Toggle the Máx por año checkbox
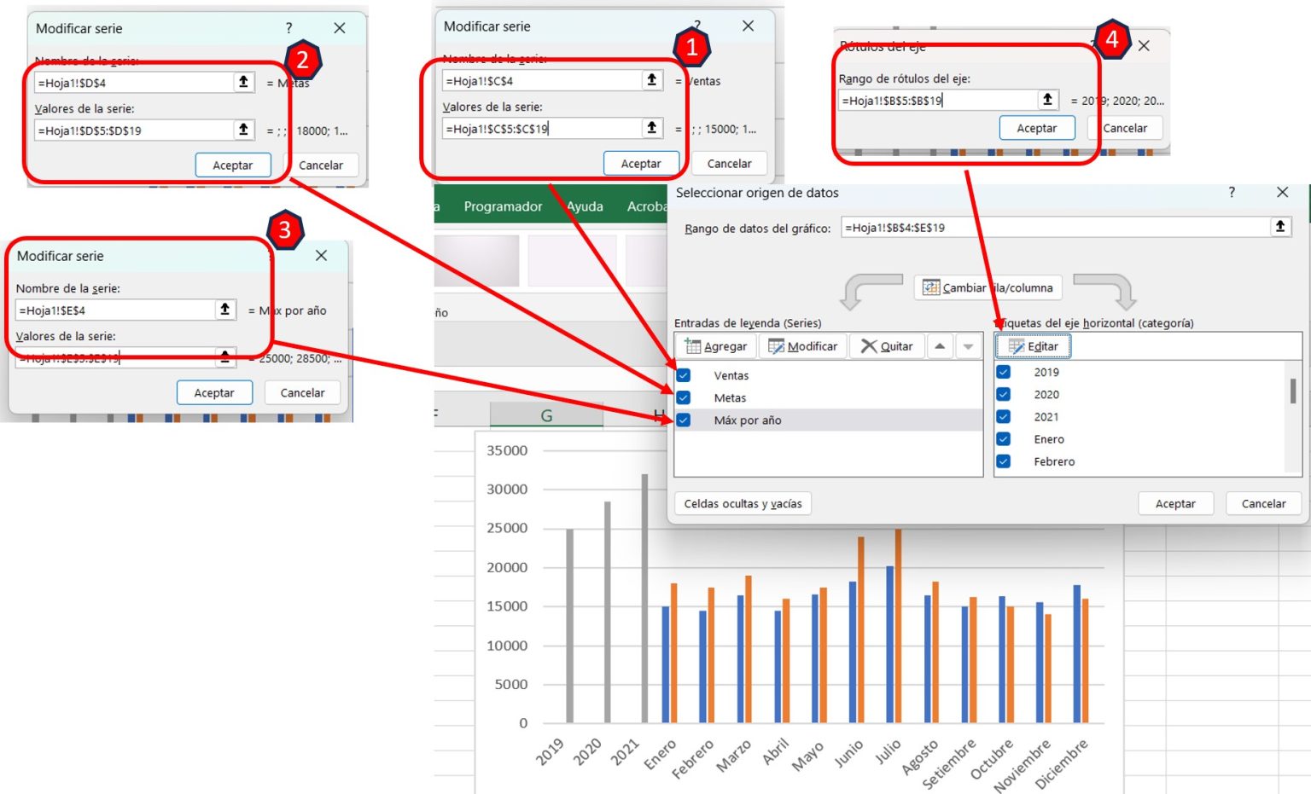Image resolution: width=1311 pixels, height=794 pixels. pyautogui.click(x=684, y=420)
